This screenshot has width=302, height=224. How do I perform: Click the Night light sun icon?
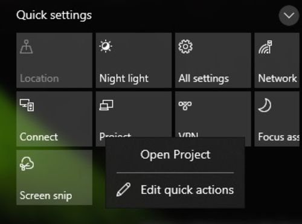tap(106, 46)
